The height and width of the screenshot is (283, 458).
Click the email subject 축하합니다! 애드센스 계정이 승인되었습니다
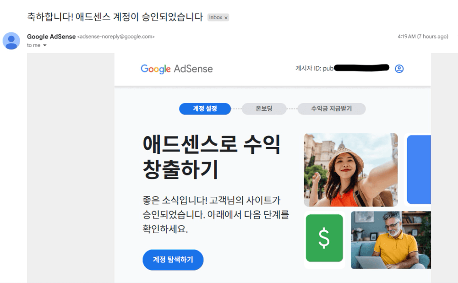pos(115,16)
